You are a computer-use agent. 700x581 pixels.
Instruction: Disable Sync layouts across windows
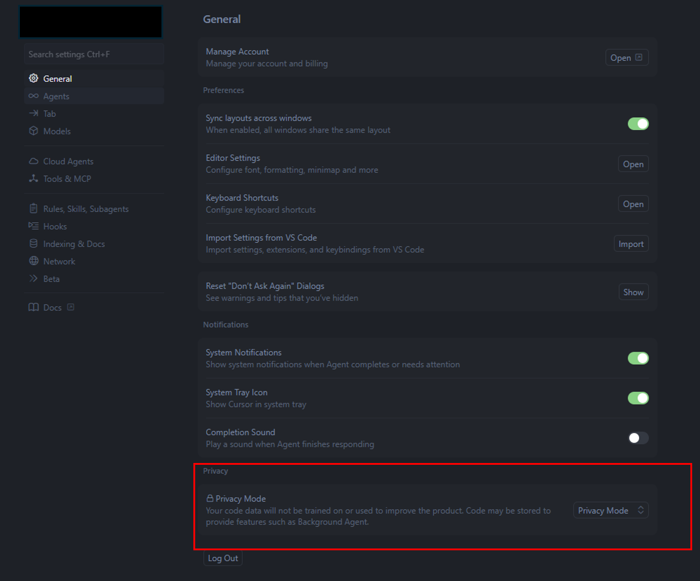pyautogui.click(x=638, y=123)
